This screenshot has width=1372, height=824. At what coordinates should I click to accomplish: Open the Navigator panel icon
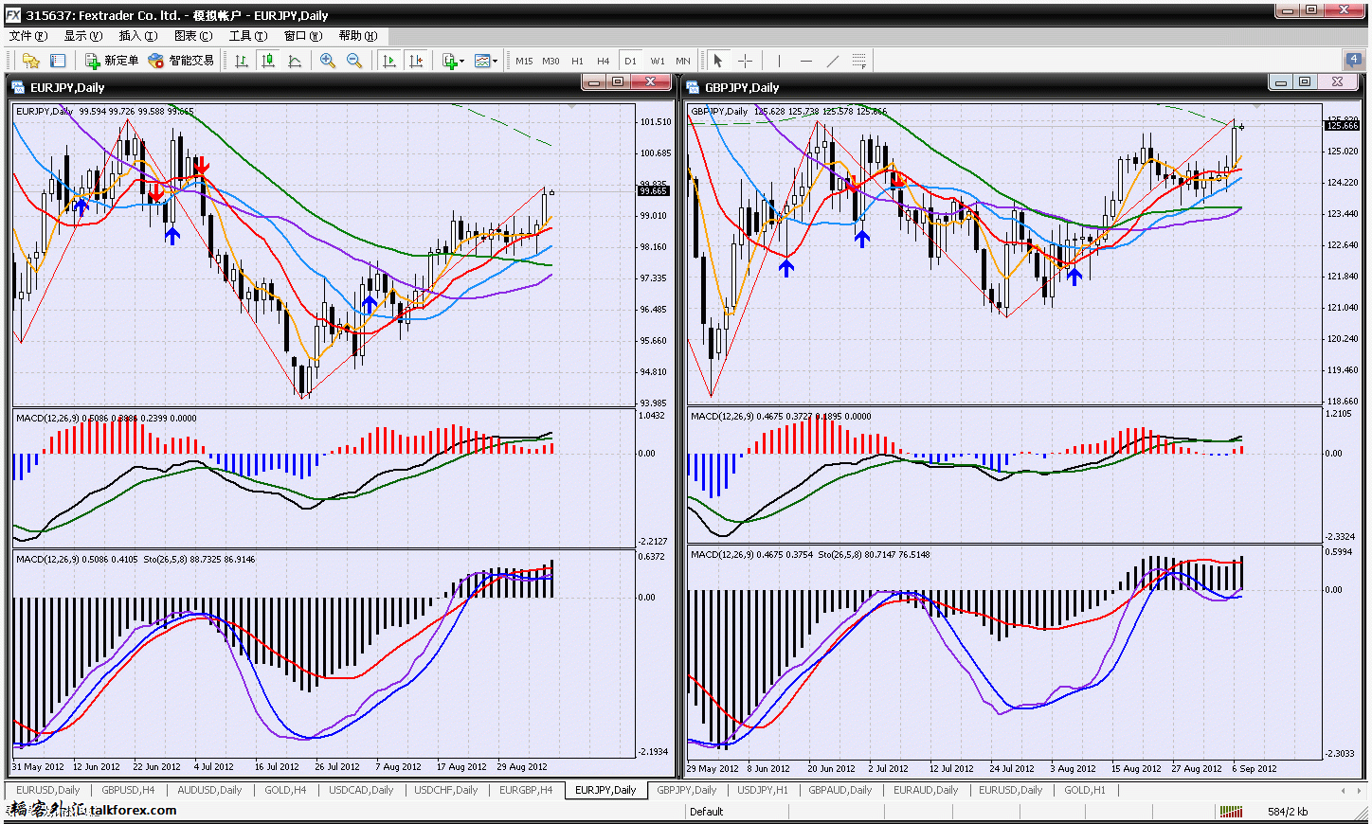(x=58, y=61)
